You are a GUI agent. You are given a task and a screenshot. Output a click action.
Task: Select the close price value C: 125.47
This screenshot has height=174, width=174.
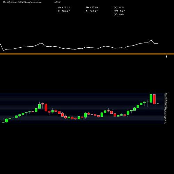[64, 11]
